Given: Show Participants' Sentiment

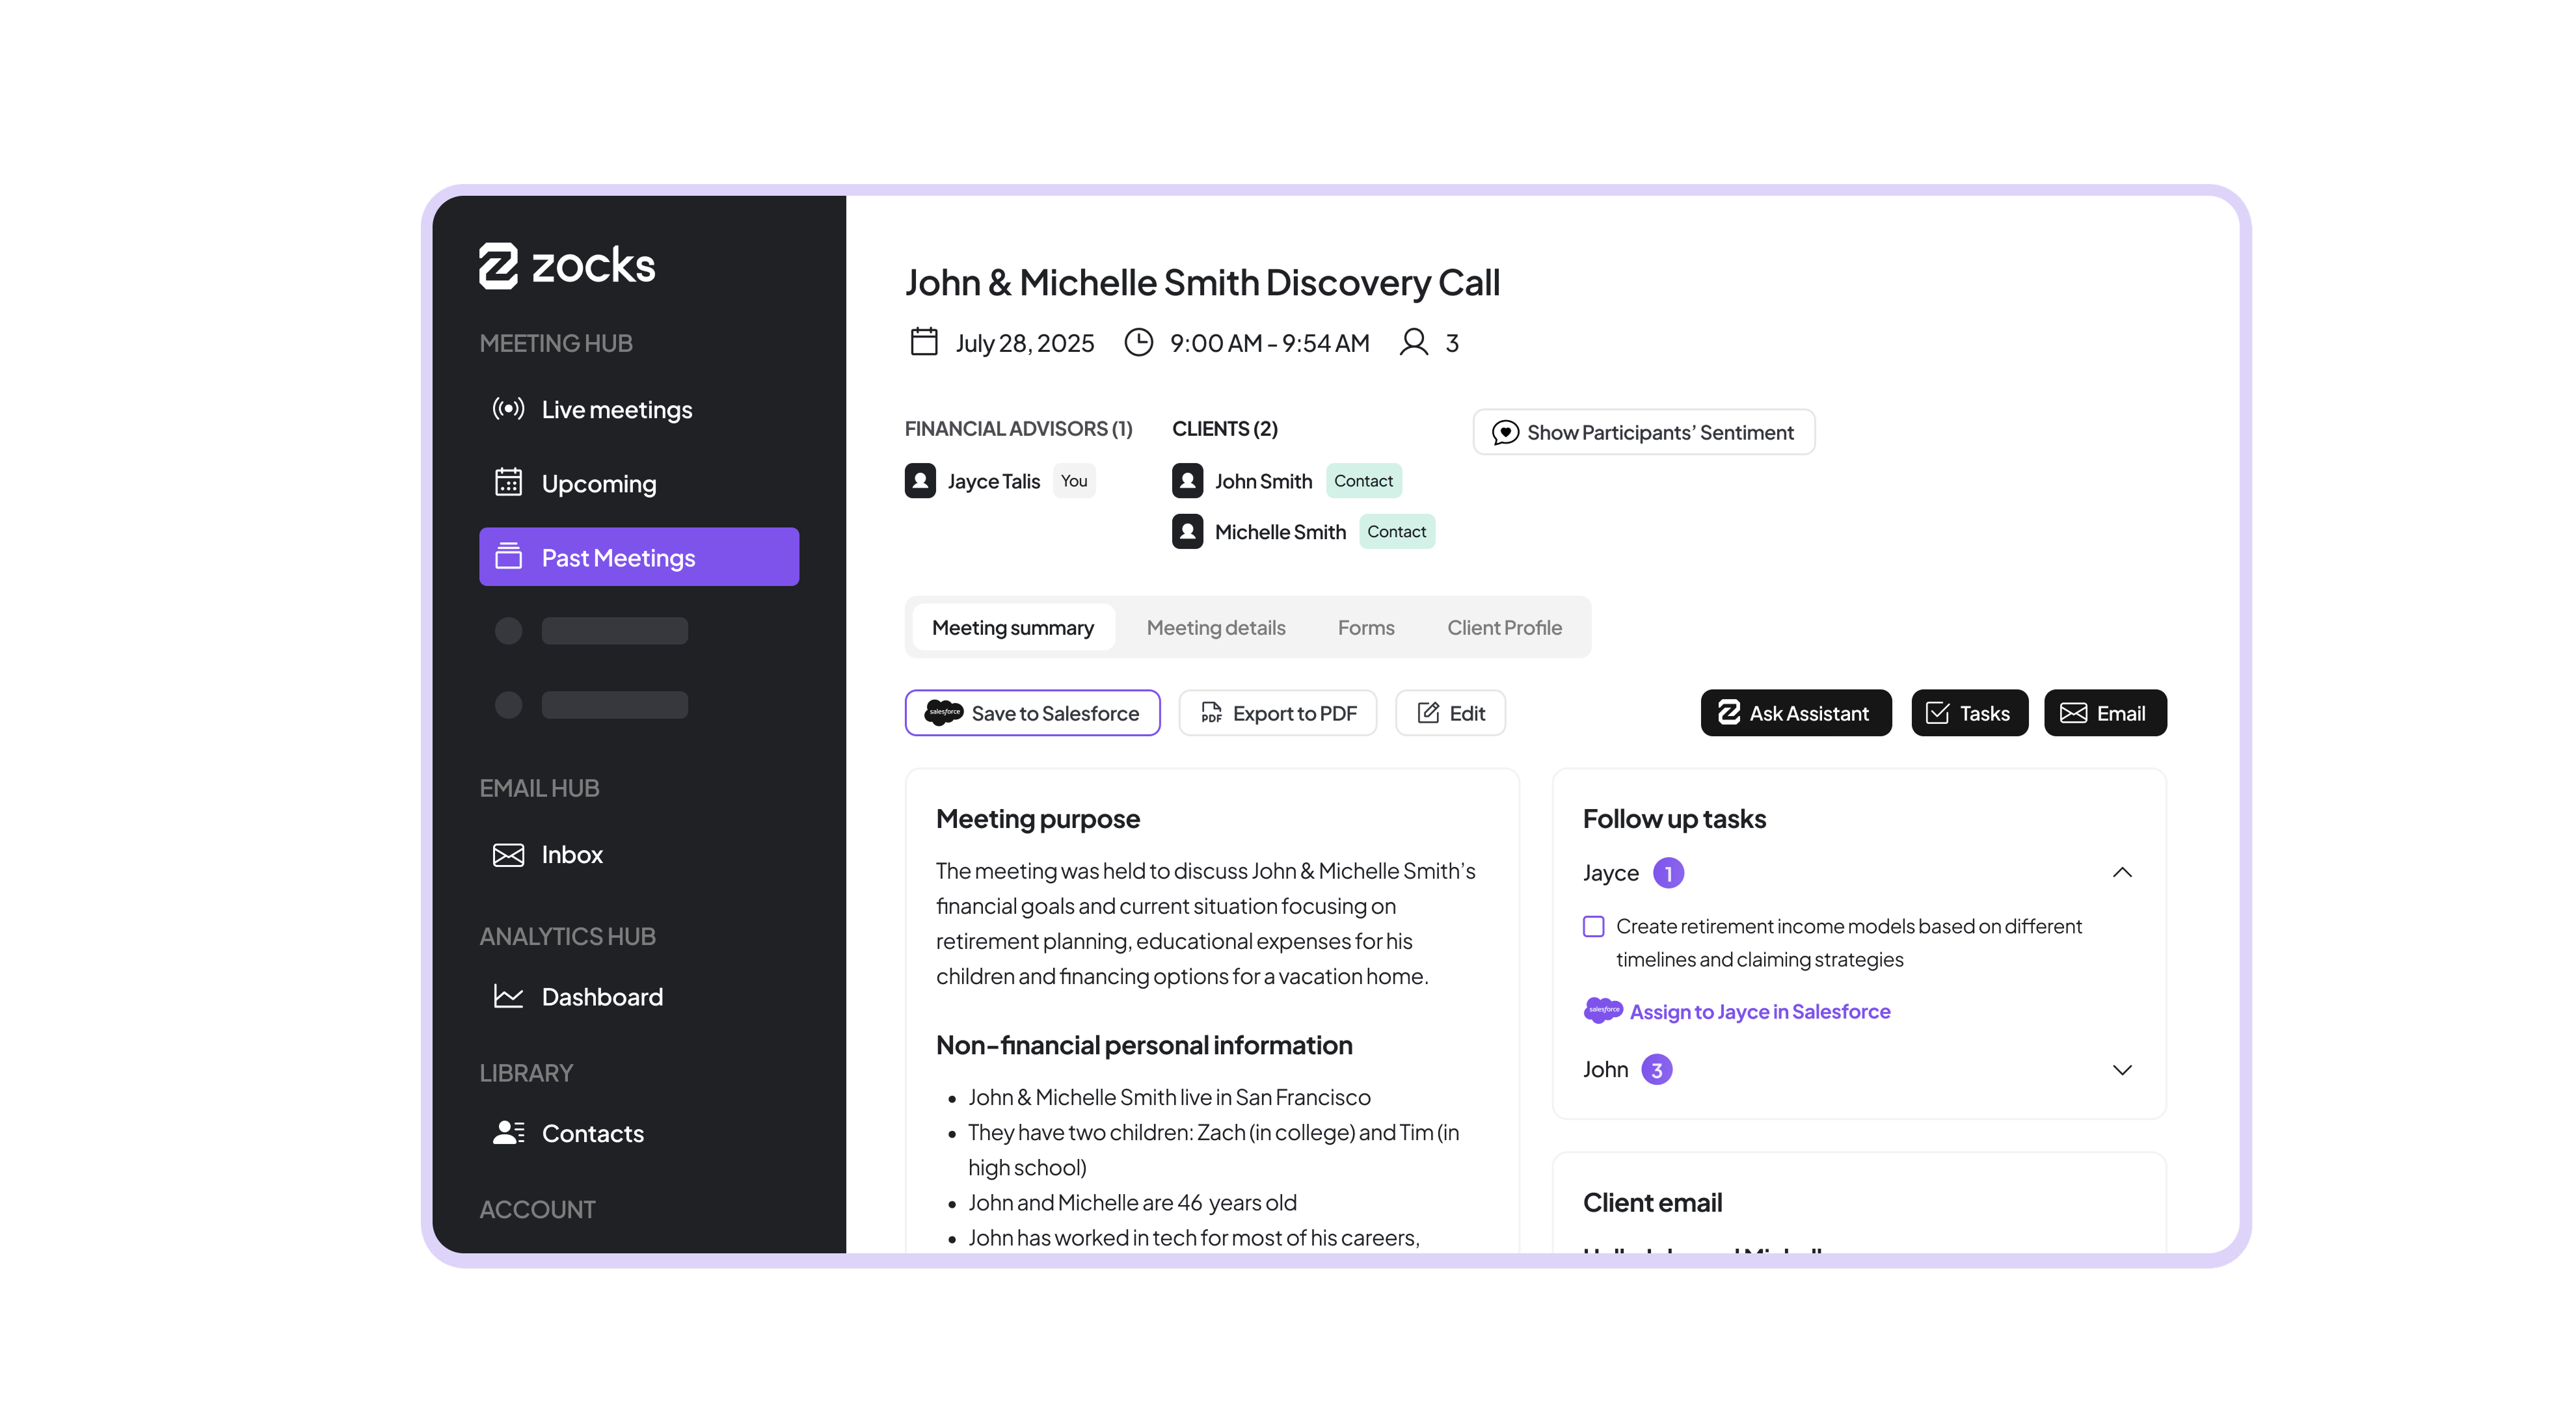Looking at the screenshot, I should [x=1644, y=432].
